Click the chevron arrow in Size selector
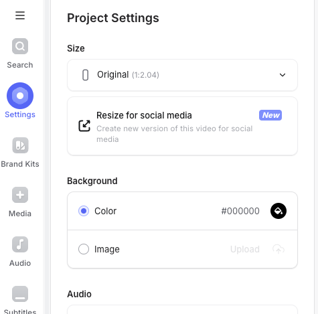Viewport: 318px width, 314px height. pyautogui.click(x=283, y=75)
